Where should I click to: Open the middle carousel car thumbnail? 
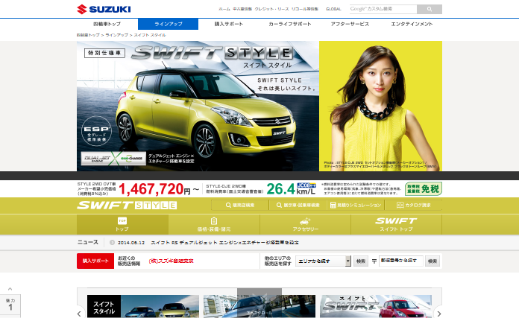(x=259, y=306)
